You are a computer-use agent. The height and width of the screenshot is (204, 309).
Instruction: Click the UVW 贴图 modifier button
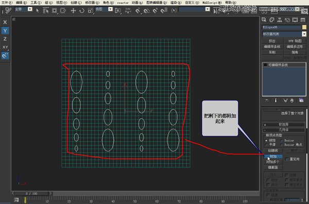point(295,41)
